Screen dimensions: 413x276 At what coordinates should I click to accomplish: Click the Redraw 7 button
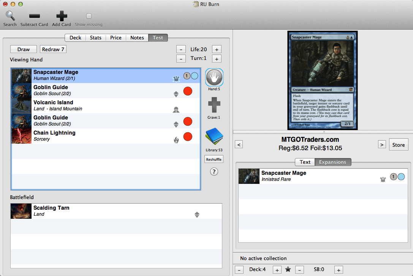point(53,49)
